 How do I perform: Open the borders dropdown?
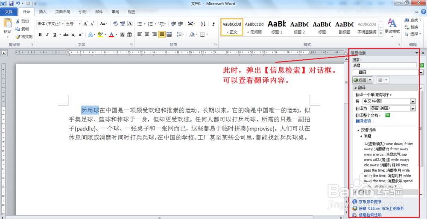point(207,35)
